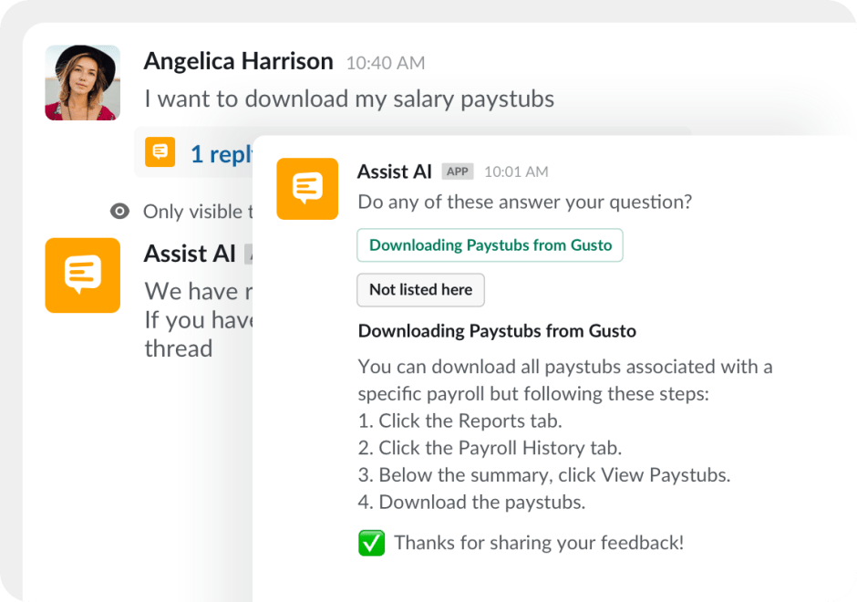Click the Assist AI name in front card
Screen dimensions: 857x602
394,171
